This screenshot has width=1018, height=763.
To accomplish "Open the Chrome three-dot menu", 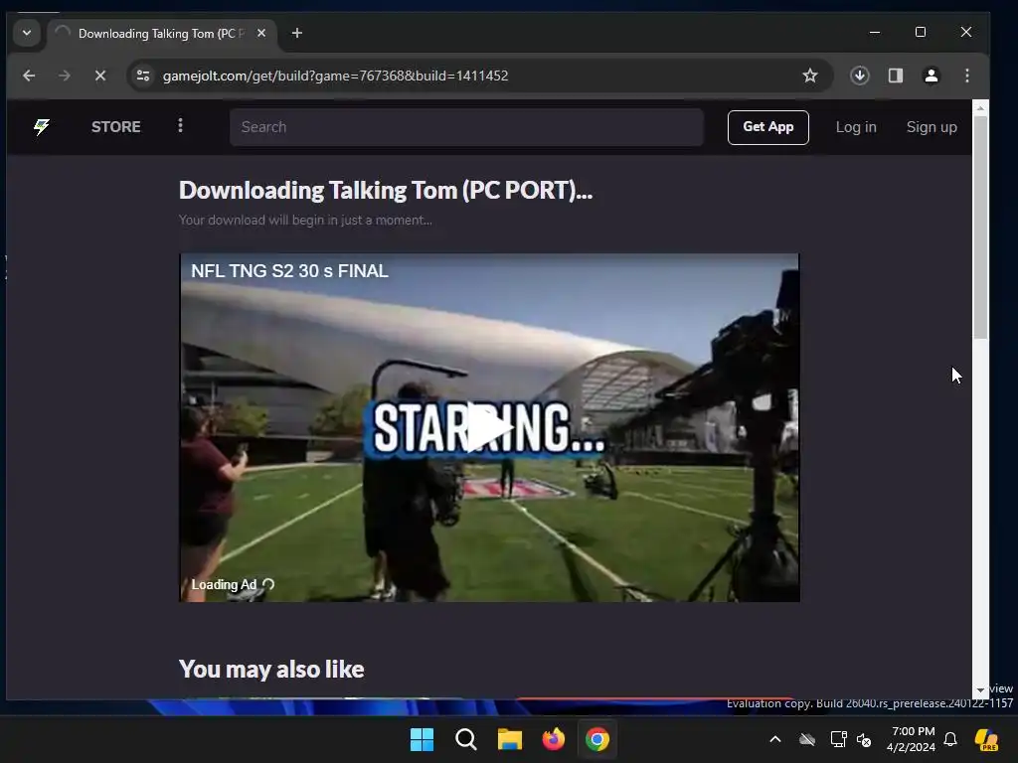I will 966,76.
